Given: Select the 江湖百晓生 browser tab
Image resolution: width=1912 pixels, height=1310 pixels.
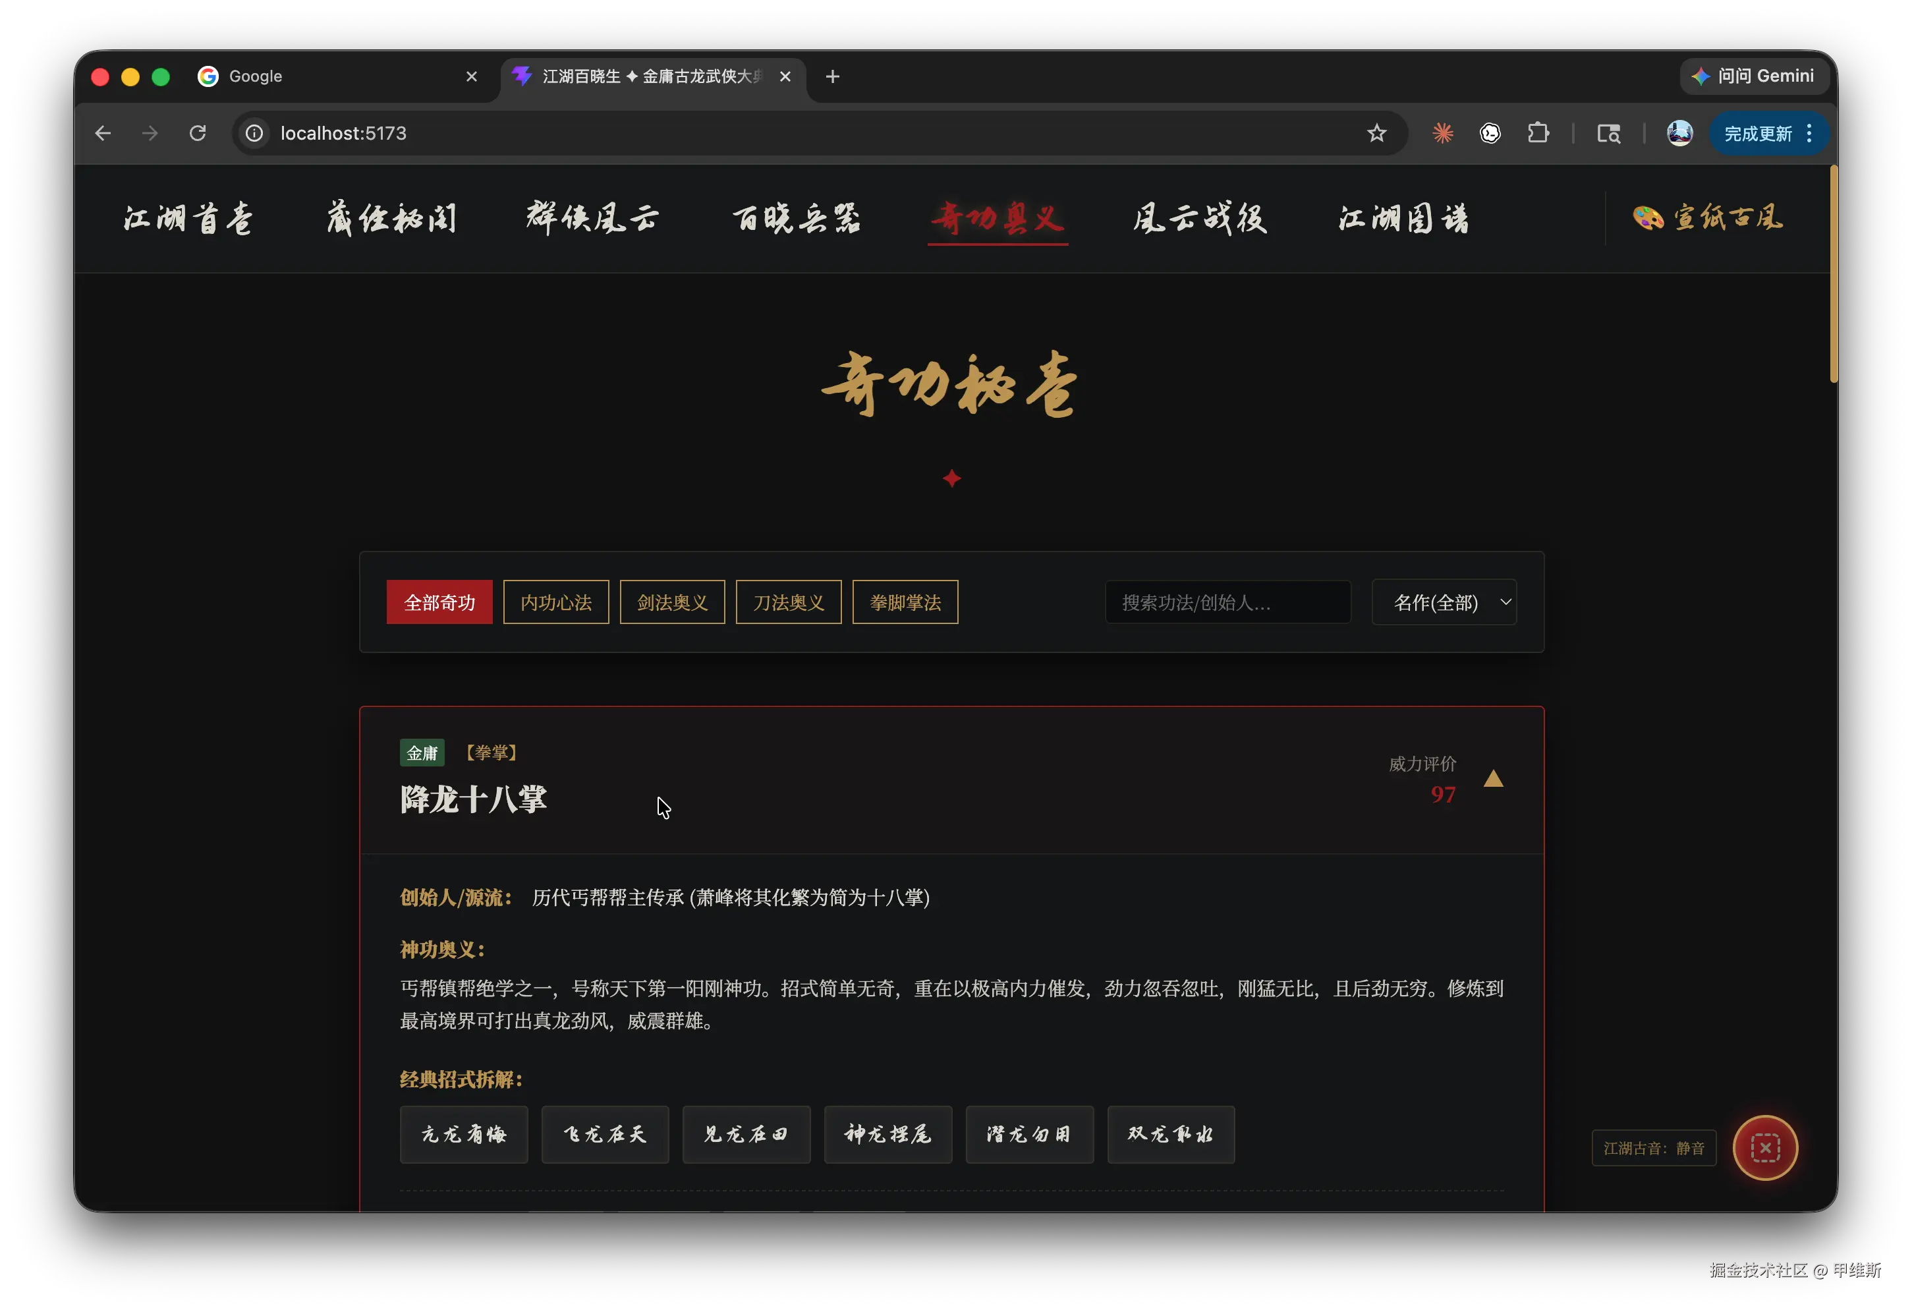Looking at the screenshot, I should pyautogui.click(x=652, y=76).
